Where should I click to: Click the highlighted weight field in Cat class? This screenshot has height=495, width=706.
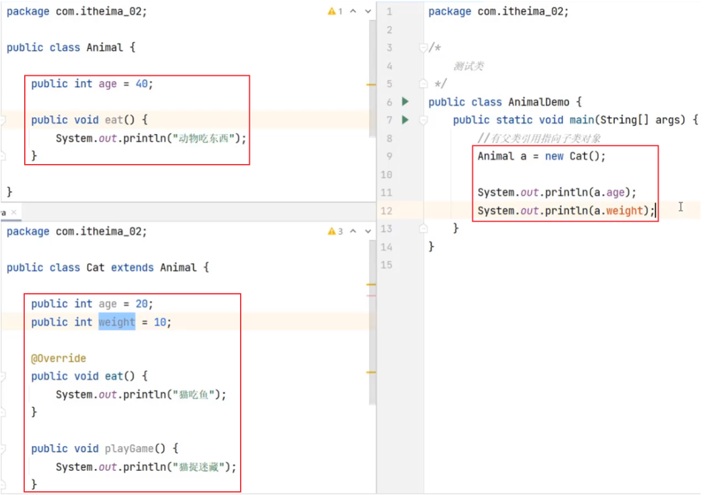(x=117, y=322)
